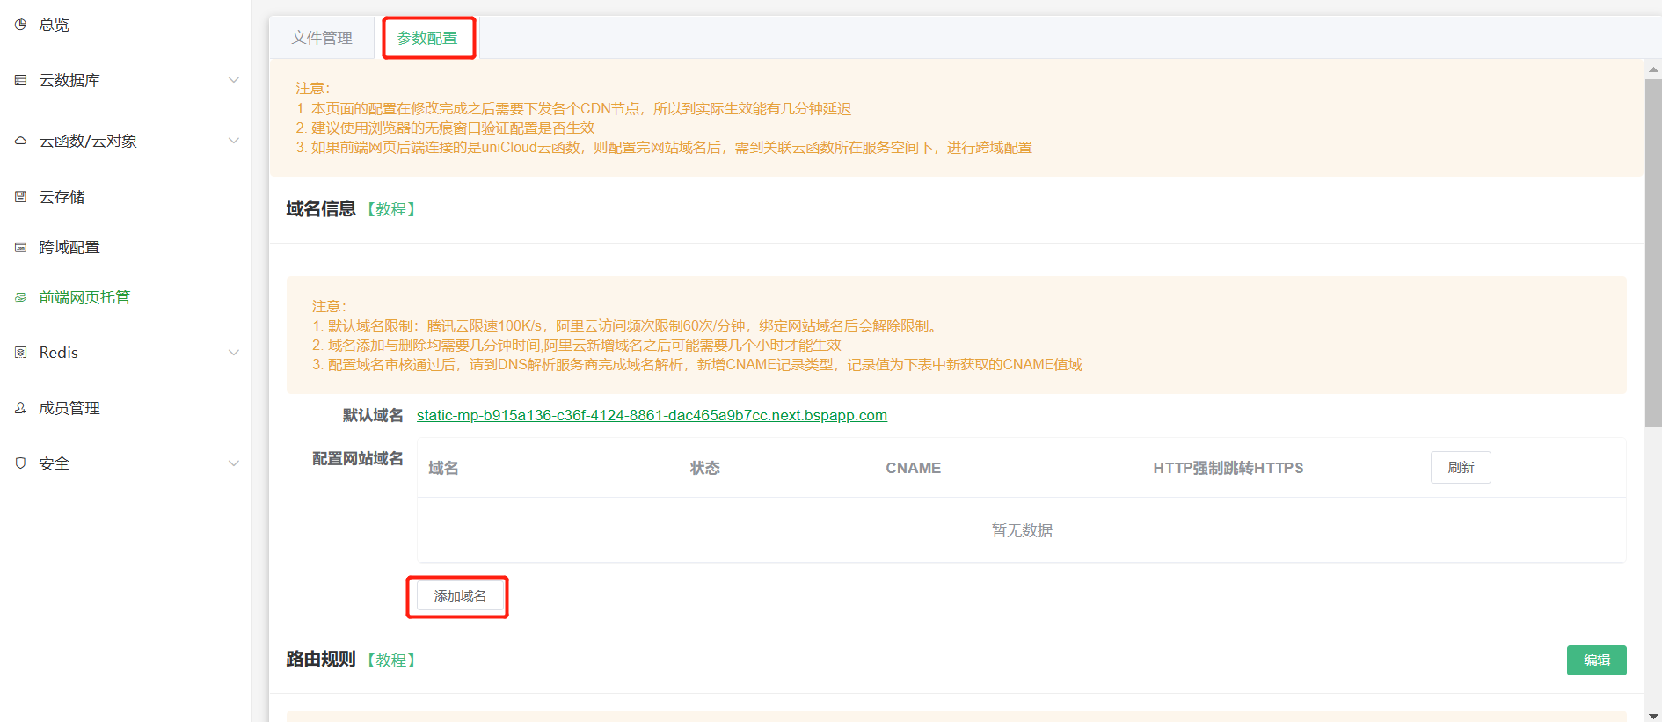
Task: Open 总览 in the sidebar
Action: pyautogui.click(x=55, y=25)
